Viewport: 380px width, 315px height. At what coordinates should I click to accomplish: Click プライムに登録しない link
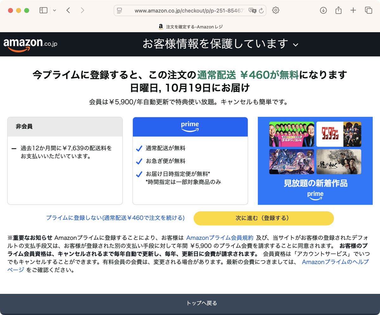point(115,218)
